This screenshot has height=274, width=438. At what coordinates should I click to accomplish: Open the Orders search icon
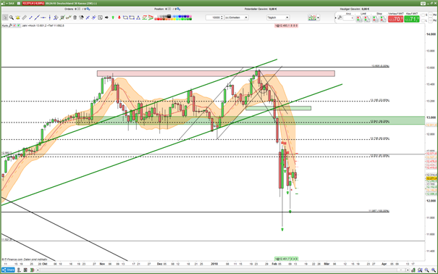point(88,9)
